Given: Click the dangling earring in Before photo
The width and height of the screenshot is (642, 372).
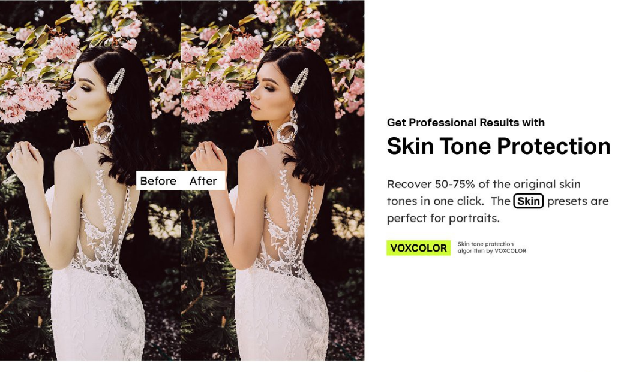Looking at the screenshot, I should [105, 127].
